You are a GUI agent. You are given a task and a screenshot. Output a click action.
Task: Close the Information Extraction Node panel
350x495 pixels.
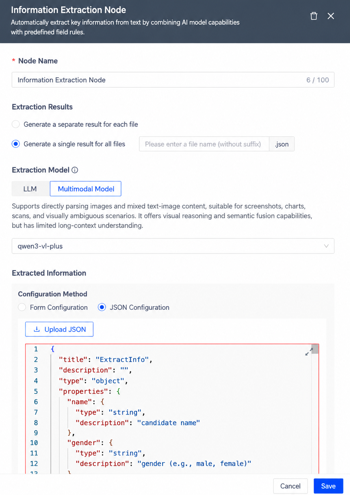click(x=331, y=16)
